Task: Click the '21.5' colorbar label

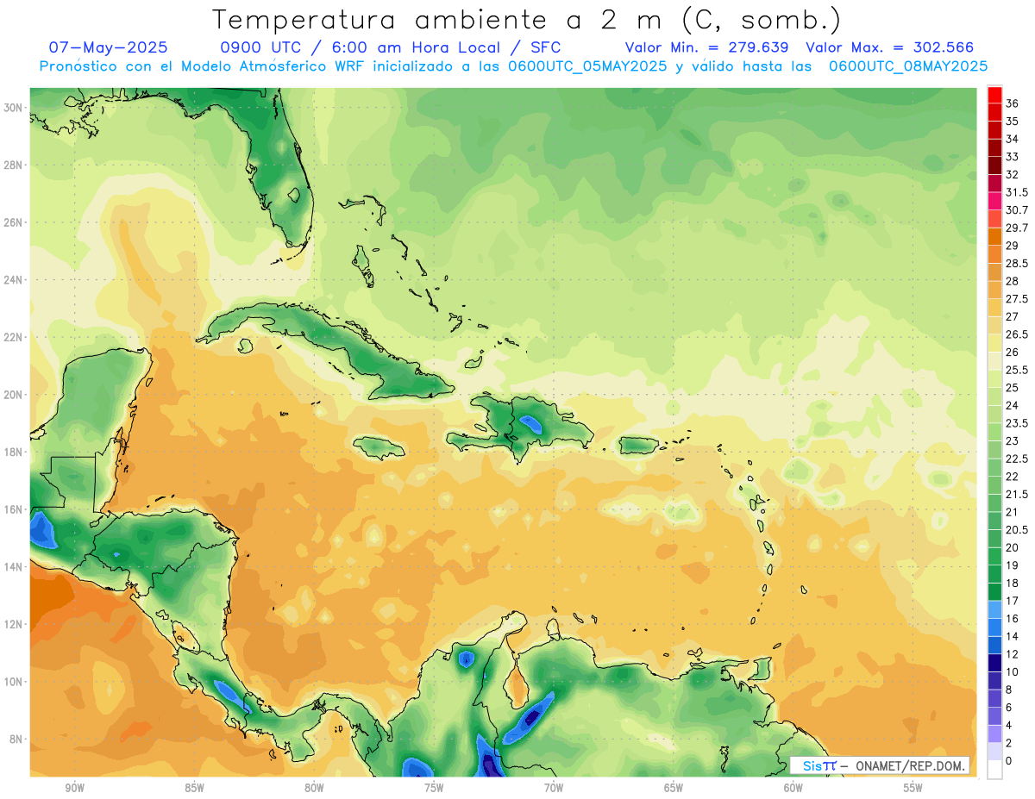Action: pyautogui.click(x=1017, y=494)
